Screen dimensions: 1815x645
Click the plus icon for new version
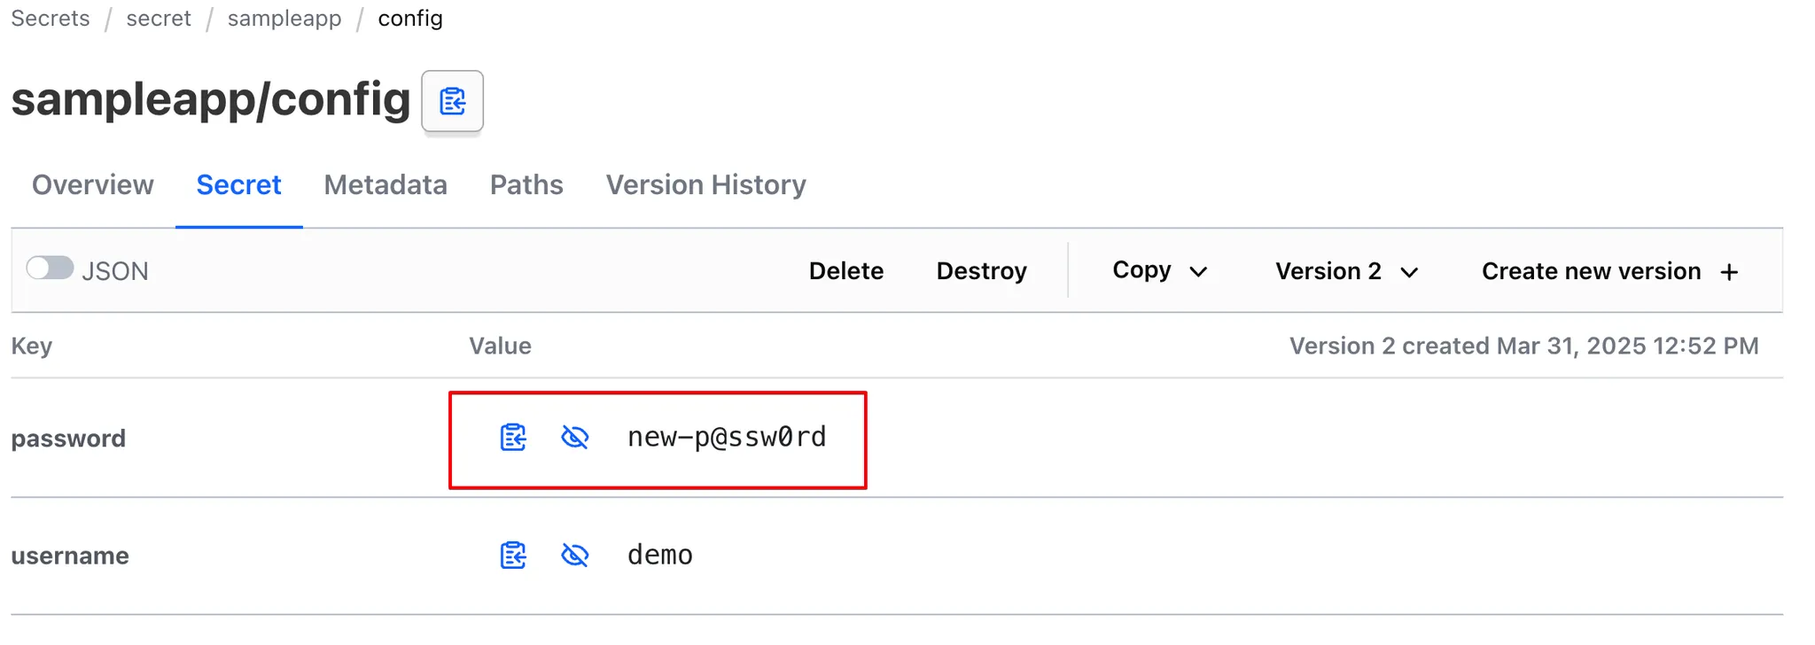click(1729, 272)
